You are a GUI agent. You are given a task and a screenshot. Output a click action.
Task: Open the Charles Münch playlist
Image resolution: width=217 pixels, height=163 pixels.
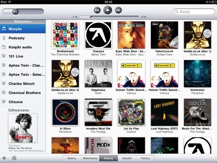[23, 84]
